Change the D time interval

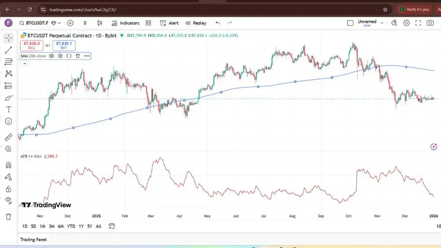click(x=85, y=23)
